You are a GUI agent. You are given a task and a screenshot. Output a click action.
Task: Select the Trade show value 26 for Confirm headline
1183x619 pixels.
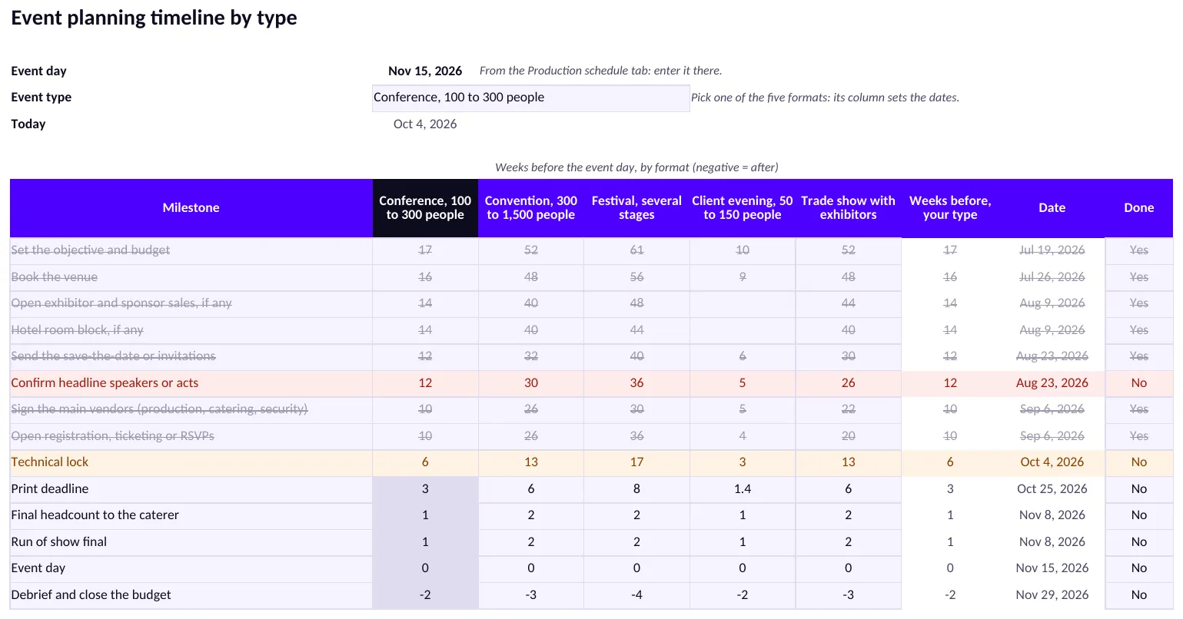[x=849, y=383]
